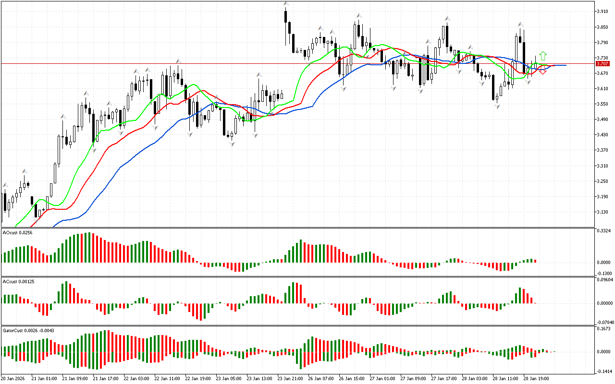The width and height of the screenshot is (615, 384).
Task: Select the ACcust indicator label
Action: click(x=15, y=281)
